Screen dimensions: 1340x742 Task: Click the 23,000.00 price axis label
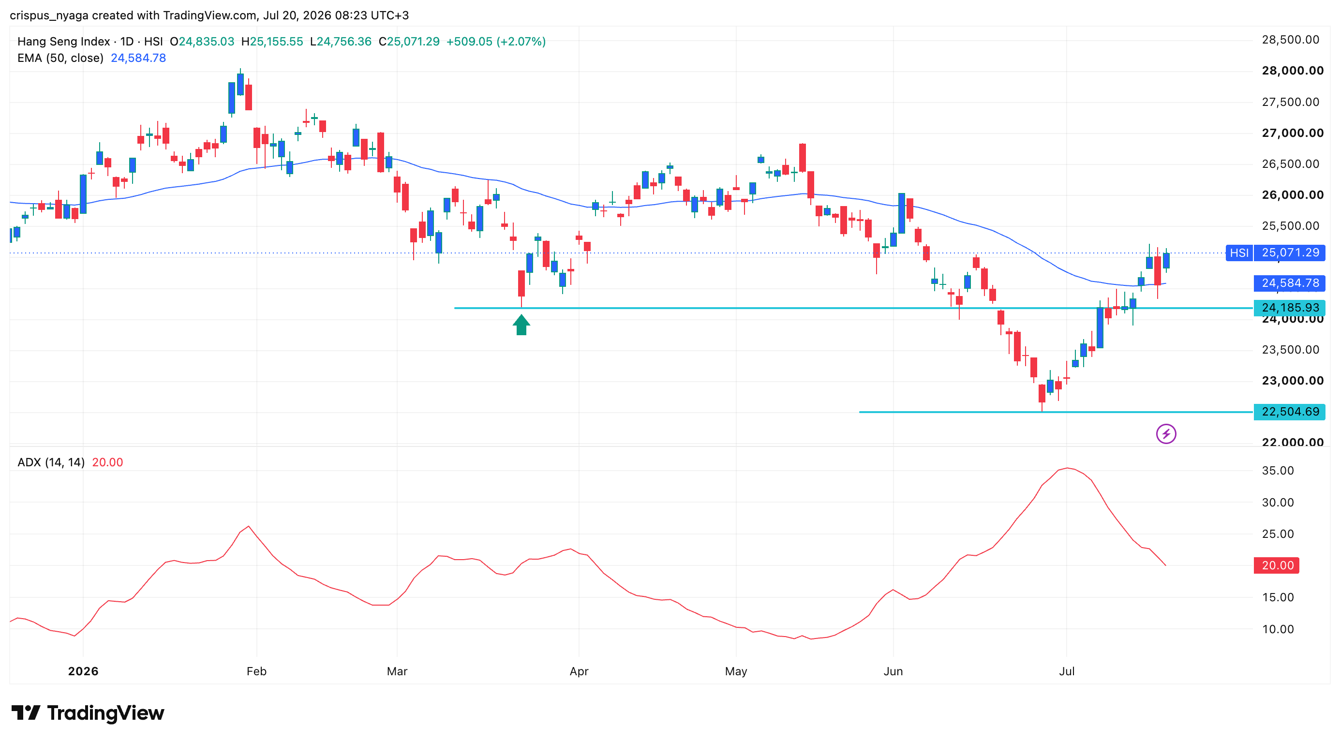tap(1293, 381)
